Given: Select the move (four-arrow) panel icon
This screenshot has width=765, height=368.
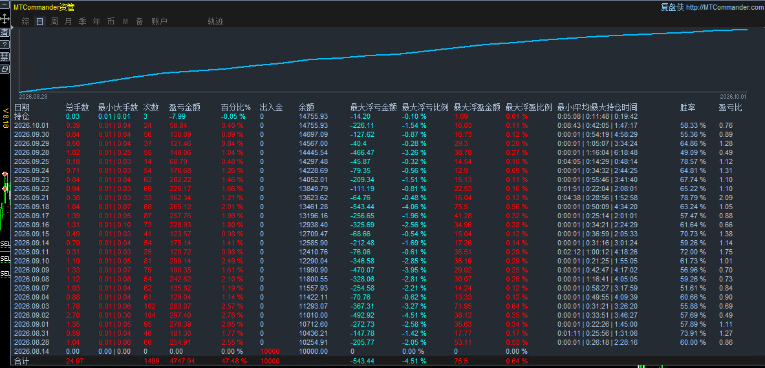Looking at the screenshot, I should (5, 19).
